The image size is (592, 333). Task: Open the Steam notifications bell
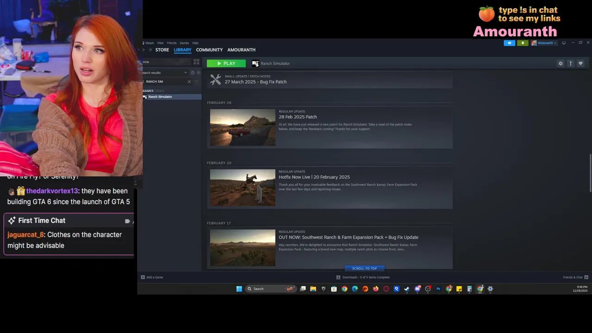523,43
